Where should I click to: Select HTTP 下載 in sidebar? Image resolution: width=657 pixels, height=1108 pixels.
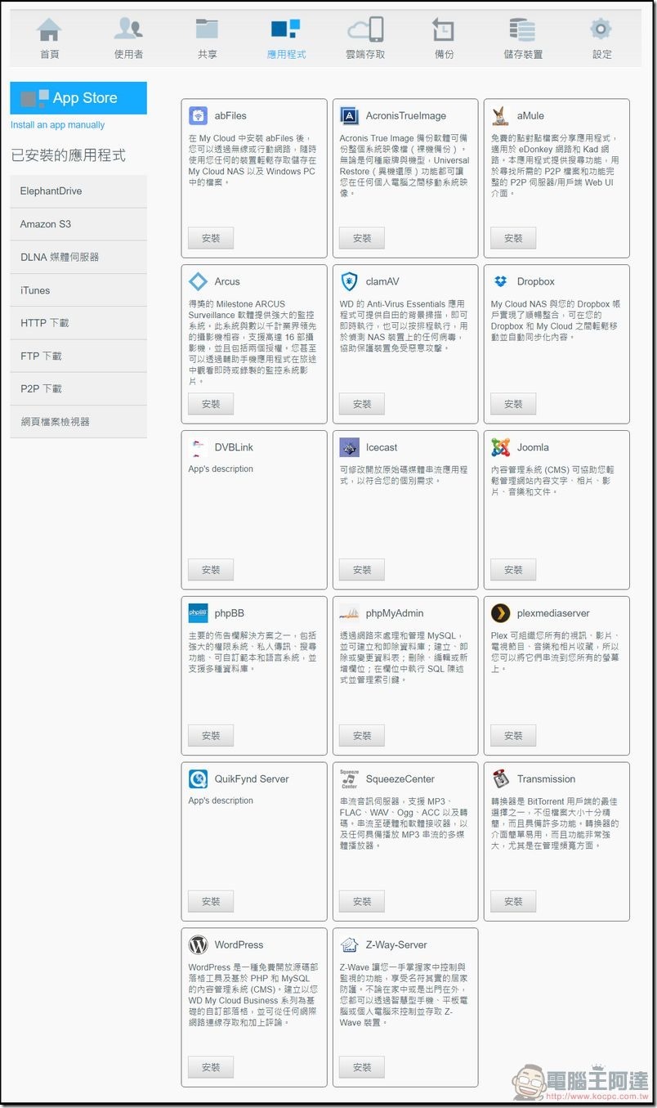pyautogui.click(x=78, y=323)
